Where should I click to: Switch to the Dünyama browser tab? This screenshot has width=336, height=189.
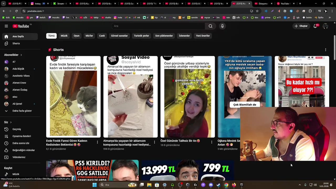[263, 4]
